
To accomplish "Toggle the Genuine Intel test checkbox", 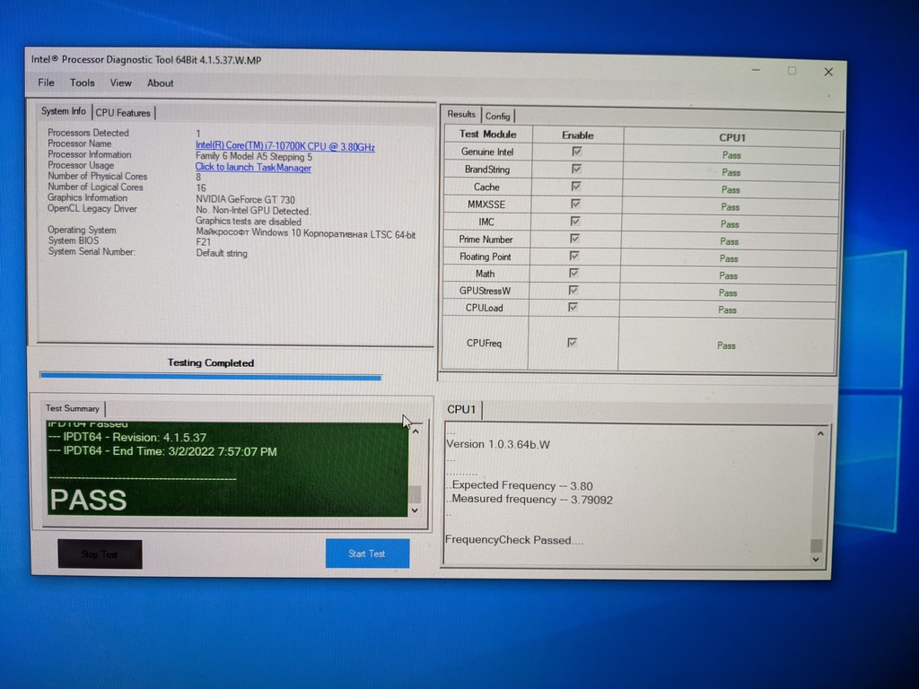I will [577, 152].
